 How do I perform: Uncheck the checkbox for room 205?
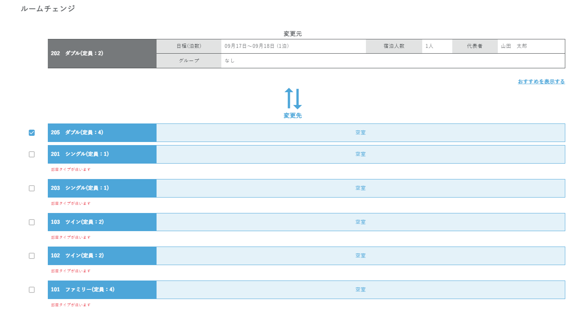pyautogui.click(x=32, y=133)
